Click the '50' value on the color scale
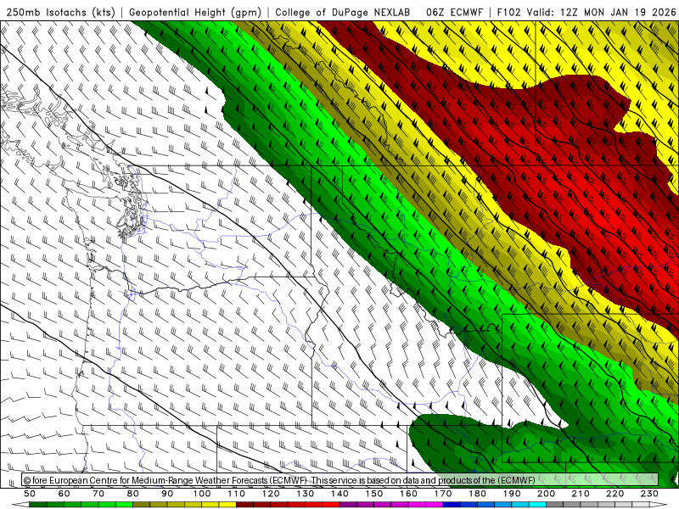Screen dimensions: 679x509 pyautogui.click(x=30, y=494)
